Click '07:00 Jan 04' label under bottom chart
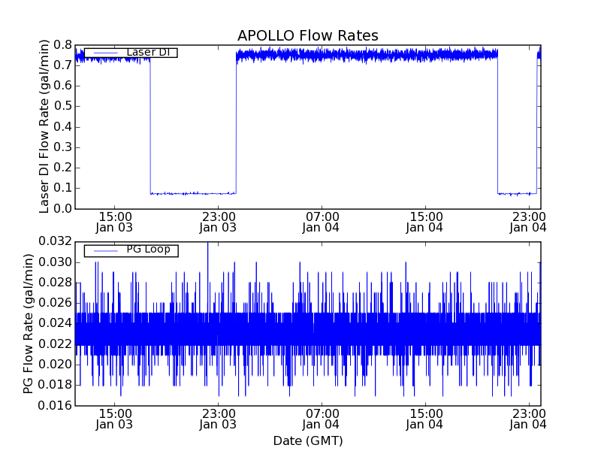601x451 pixels. pyautogui.click(x=322, y=419)
